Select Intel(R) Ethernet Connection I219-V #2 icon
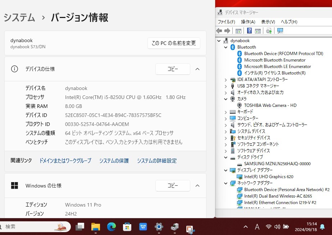The height and width of the screenshot is (235, 332). [240, 203]
